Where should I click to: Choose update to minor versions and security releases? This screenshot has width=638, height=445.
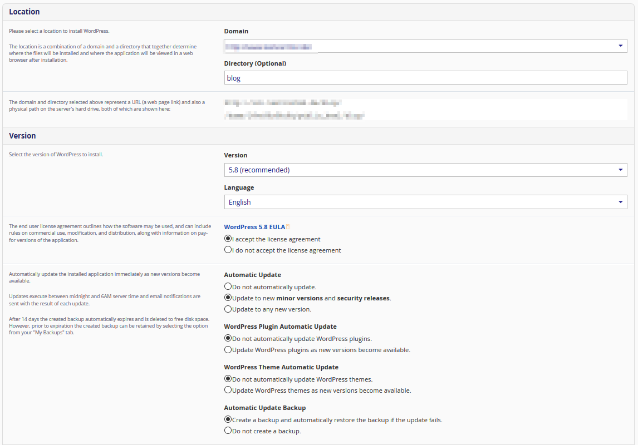(228, 298)
